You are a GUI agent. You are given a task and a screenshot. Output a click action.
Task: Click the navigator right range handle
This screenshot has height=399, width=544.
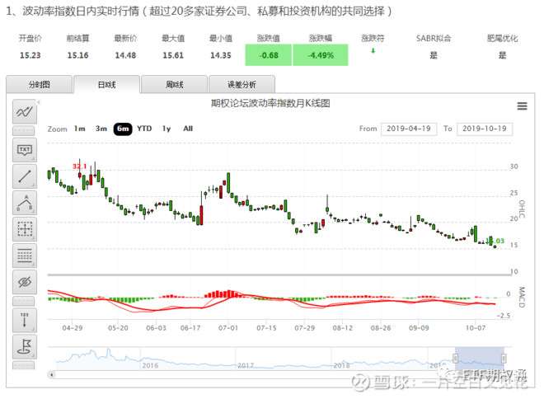(x=504, y=358)
